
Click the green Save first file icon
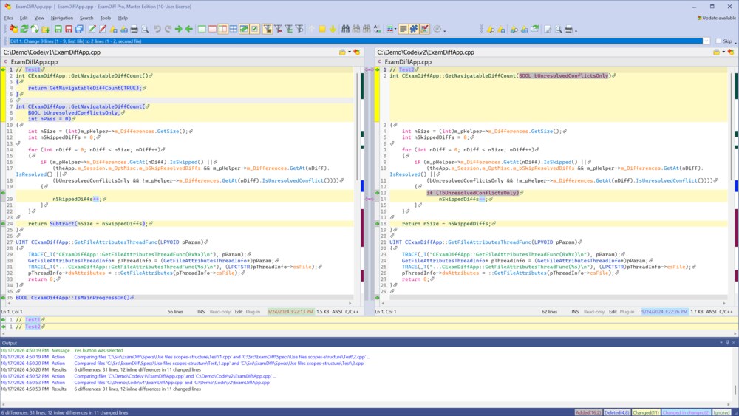point(58,30)
